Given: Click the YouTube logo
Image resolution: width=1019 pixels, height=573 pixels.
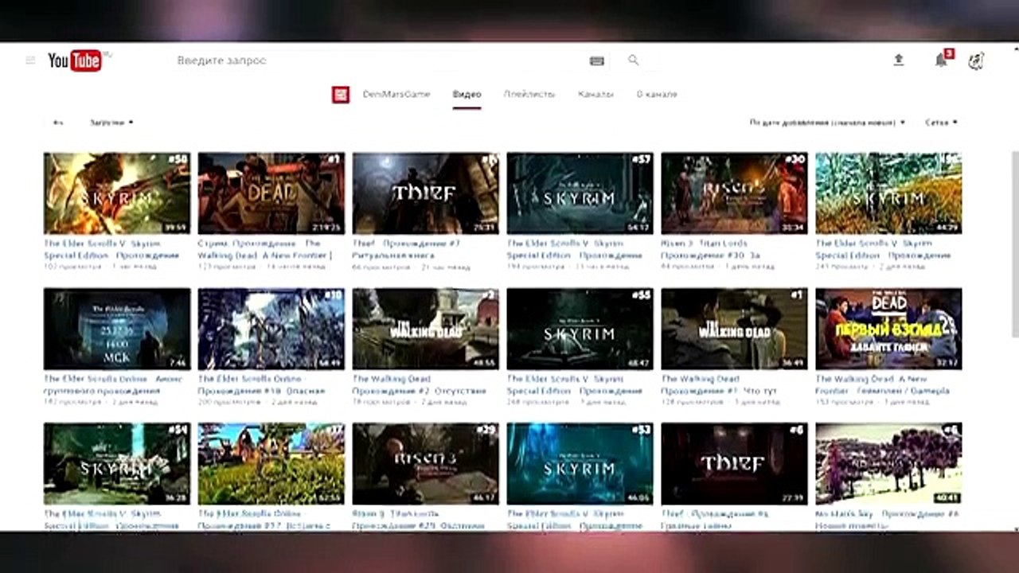Looking at the screenshot, I should coord(76,60).
